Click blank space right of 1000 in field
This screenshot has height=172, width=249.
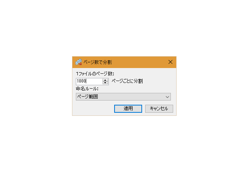[94, 81]
